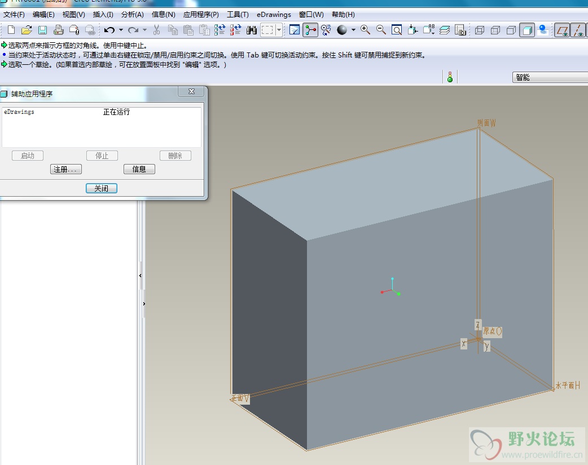Open an existing file via folder icon
Screen dimensions: 588x465
tap(27, 30)
